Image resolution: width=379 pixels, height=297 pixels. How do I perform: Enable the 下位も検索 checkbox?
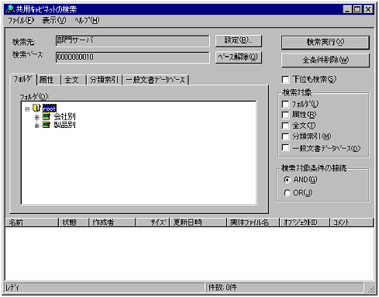pyautogui.click(x=285, y=79)
